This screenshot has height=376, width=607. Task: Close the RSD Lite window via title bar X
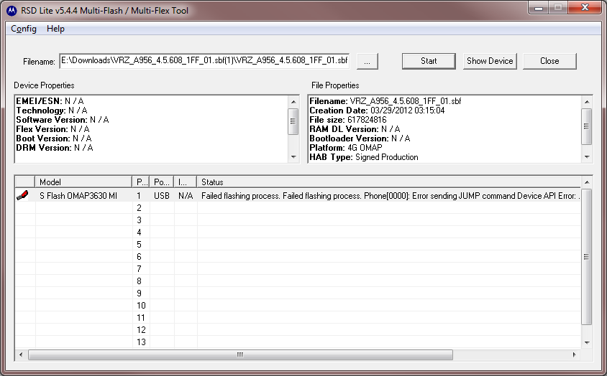click(x=585, y=7)
